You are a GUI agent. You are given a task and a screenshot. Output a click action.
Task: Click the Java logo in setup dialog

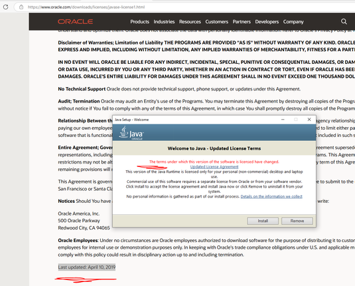coord(131,133)
